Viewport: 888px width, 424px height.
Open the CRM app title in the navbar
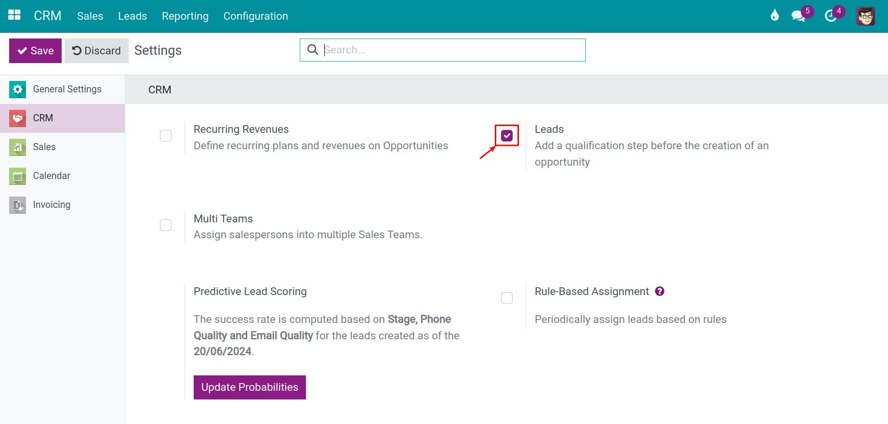point(48,16)
